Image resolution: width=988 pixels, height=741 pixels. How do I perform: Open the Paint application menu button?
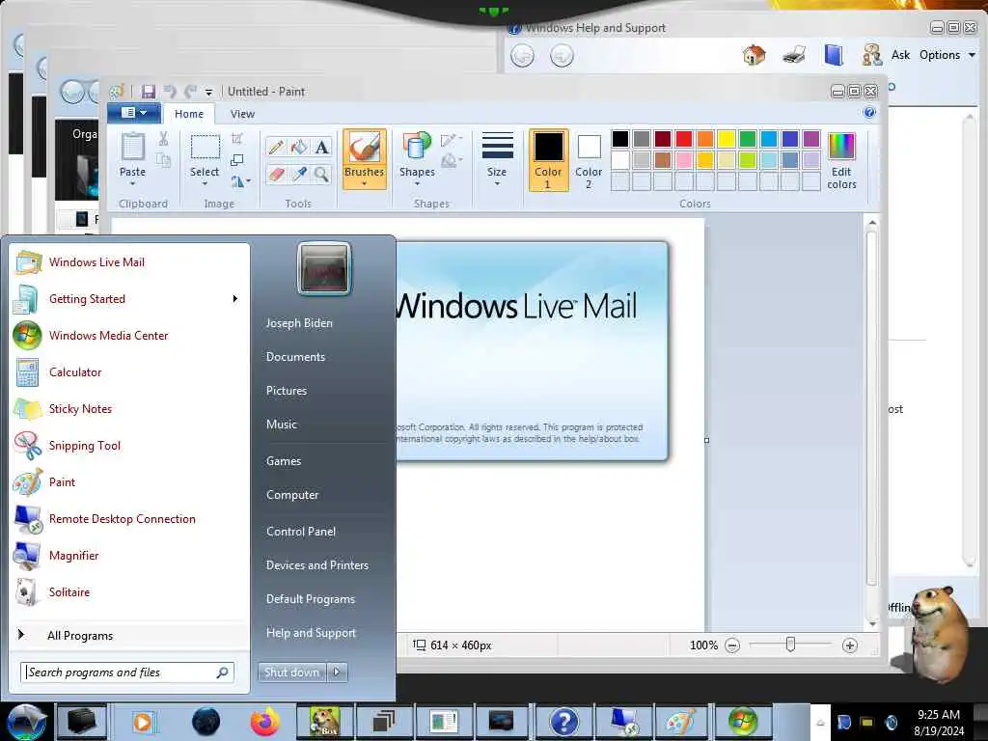coord(135,113)
